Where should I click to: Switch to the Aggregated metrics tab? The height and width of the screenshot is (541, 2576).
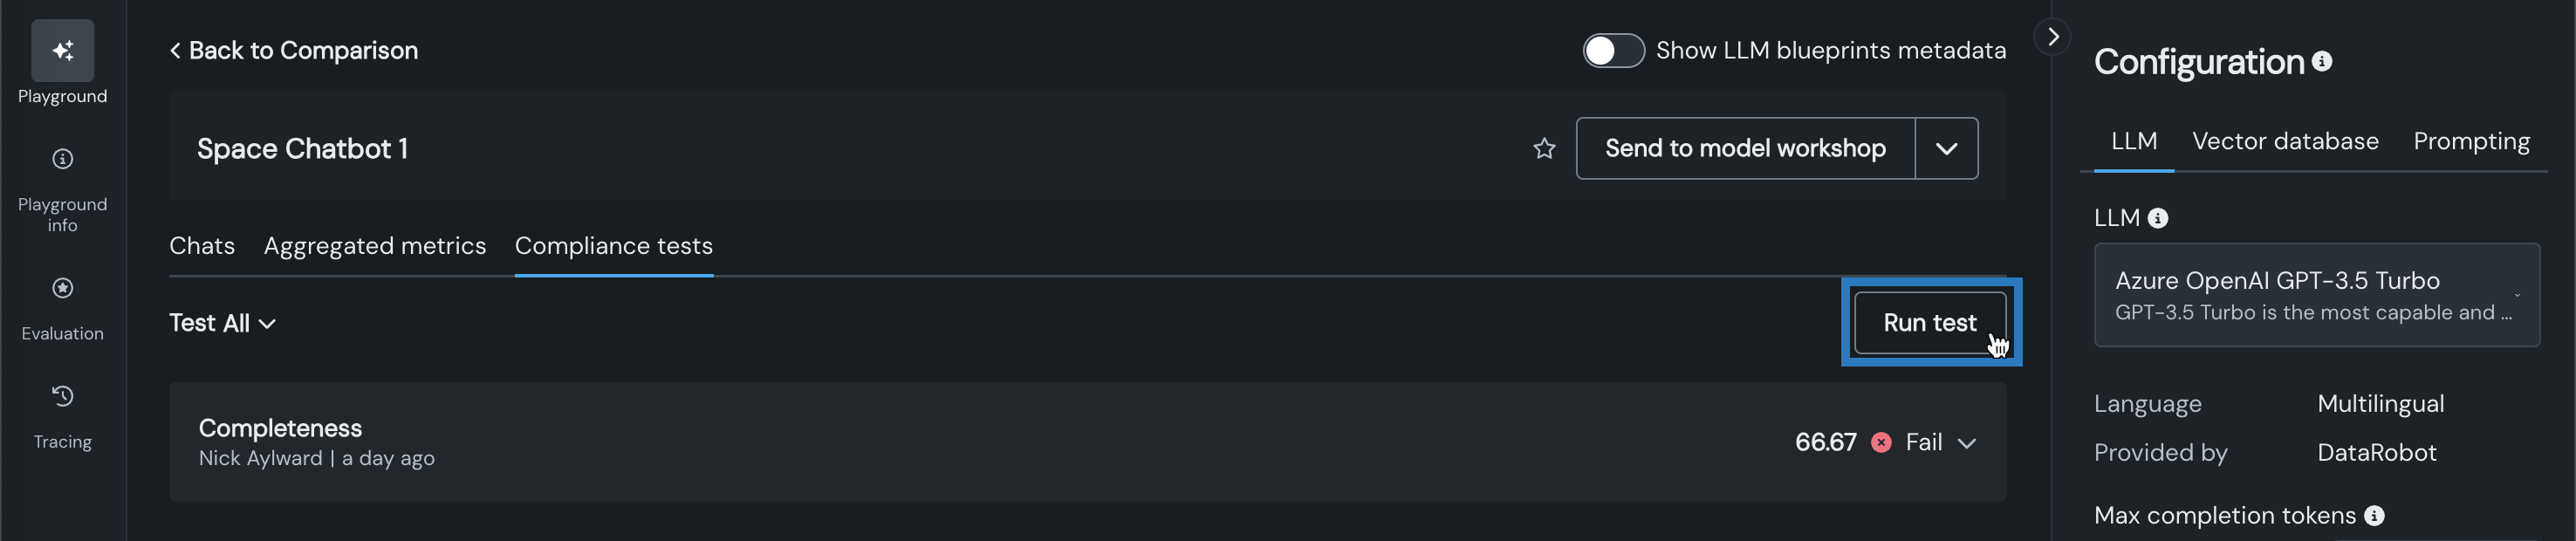tap(375, 246)
